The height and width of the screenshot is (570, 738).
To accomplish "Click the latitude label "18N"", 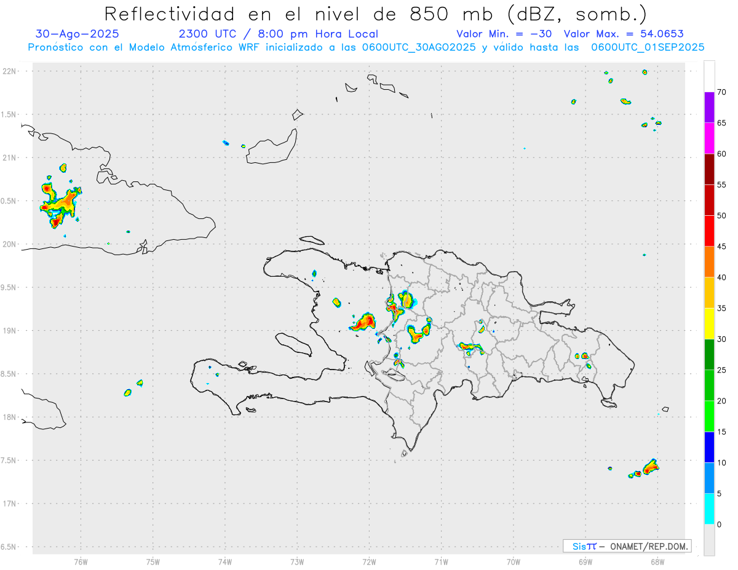I will click(9, 417).
